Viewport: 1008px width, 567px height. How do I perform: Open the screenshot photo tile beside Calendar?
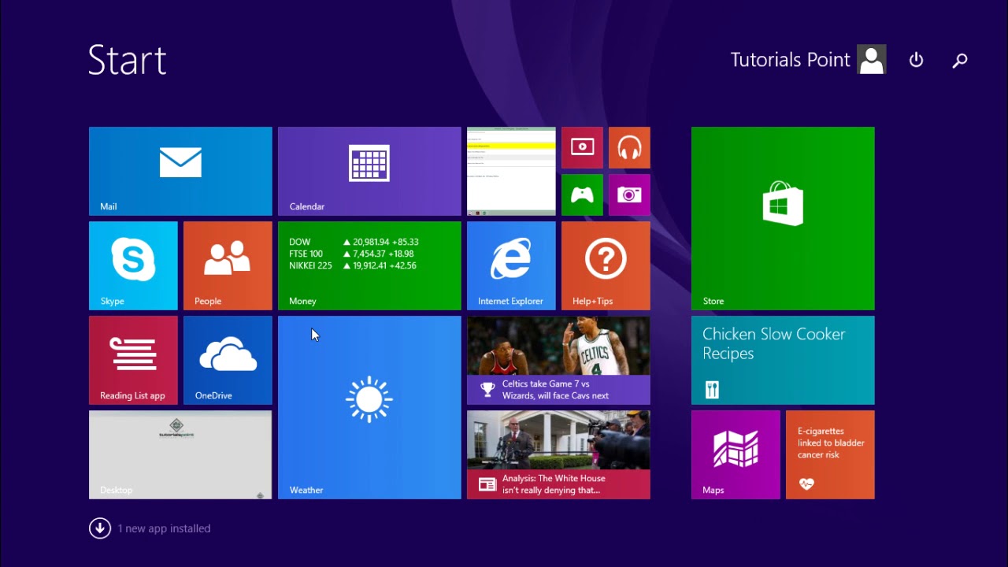click(511, 171)
